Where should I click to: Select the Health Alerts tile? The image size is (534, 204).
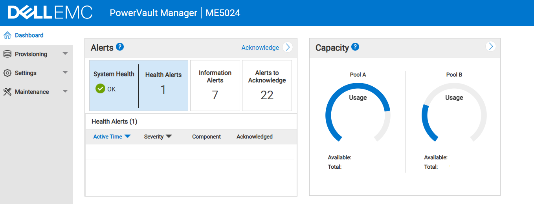click(x=163, y=85)
